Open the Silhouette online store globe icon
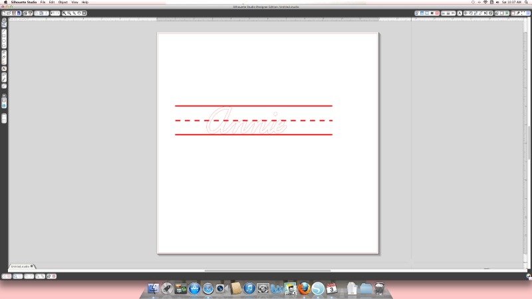 coord(4,106)
